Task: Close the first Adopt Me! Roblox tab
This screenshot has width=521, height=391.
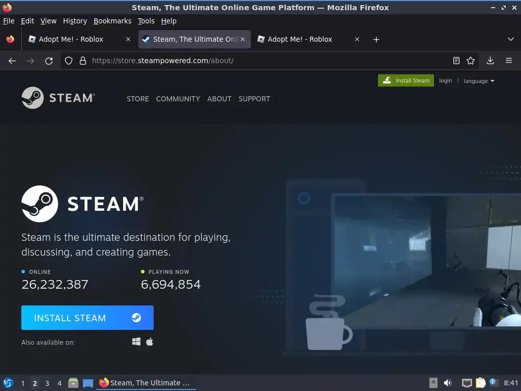Action: [128, 39]
